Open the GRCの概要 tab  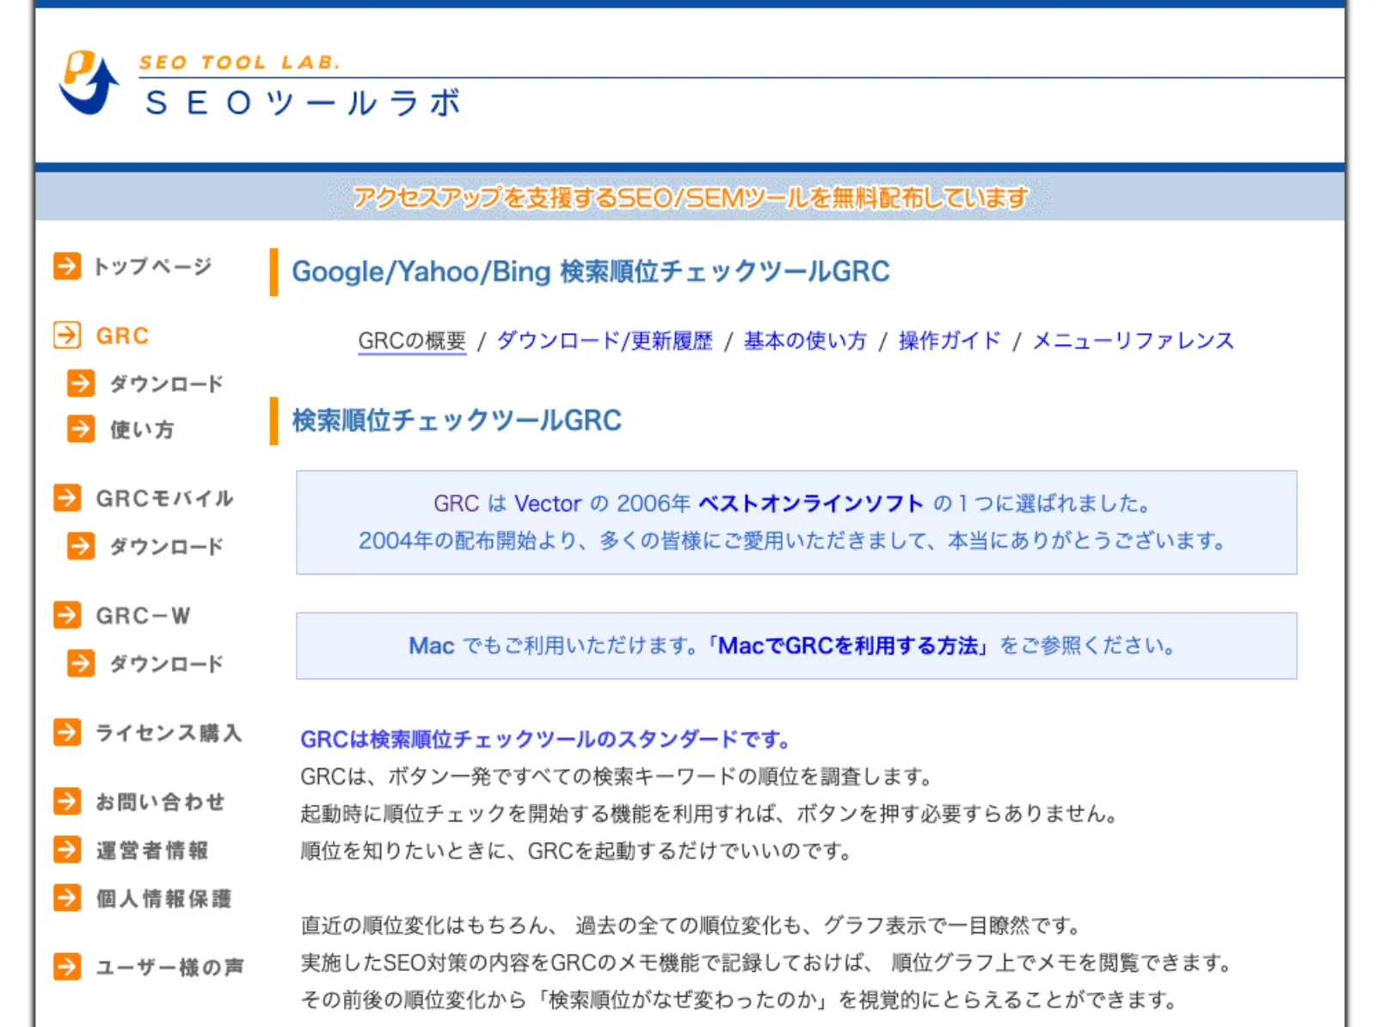412,341
